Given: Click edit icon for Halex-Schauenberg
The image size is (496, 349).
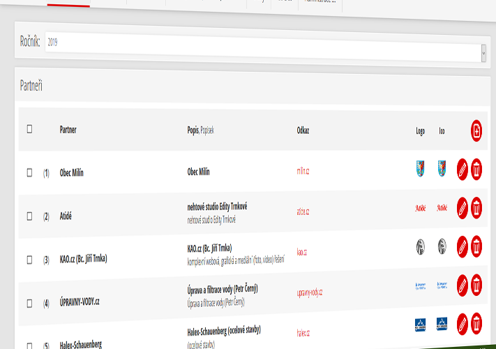Looking at the screenshot, I should [462, 324].
